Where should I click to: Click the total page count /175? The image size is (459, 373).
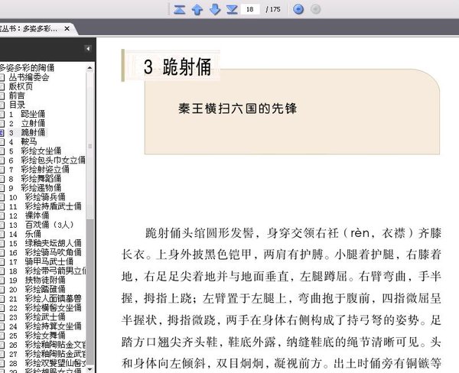[x=273, y=9]
